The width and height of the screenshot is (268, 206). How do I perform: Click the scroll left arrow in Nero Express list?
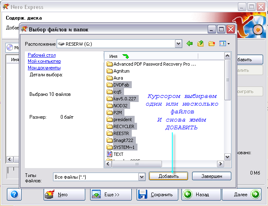pos(10,159)
